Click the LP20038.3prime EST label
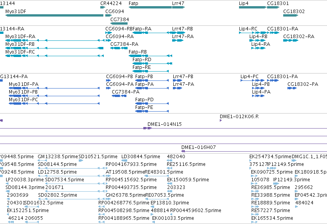 [x=25, y=180]
